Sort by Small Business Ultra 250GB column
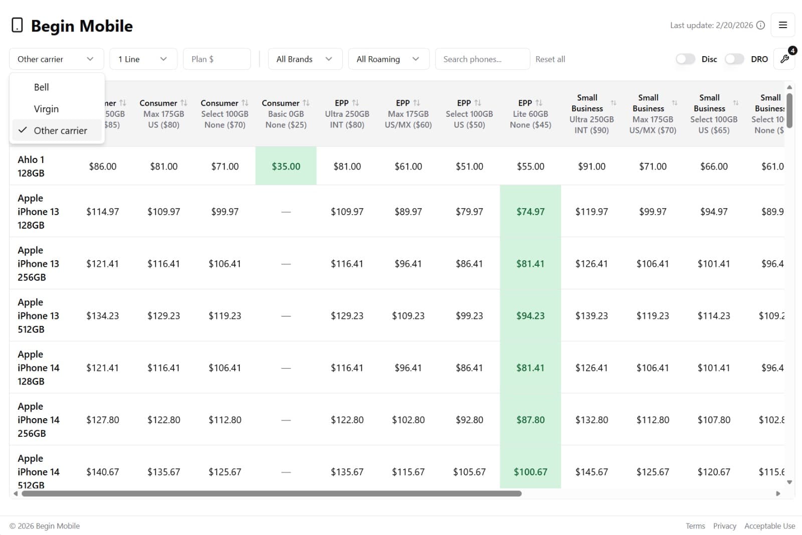Screen dimensions: 802x535 point(614,103)
